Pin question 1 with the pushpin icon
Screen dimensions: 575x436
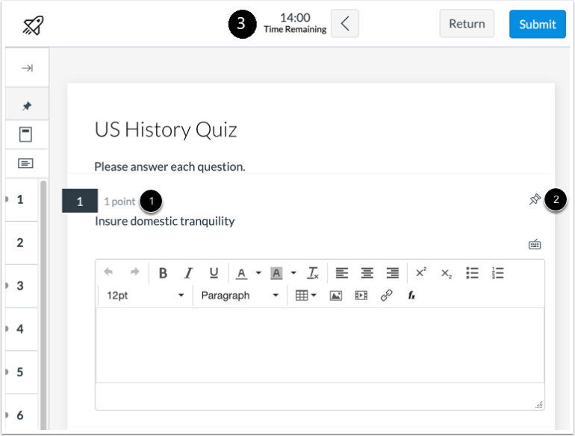(x=535, y=199)
